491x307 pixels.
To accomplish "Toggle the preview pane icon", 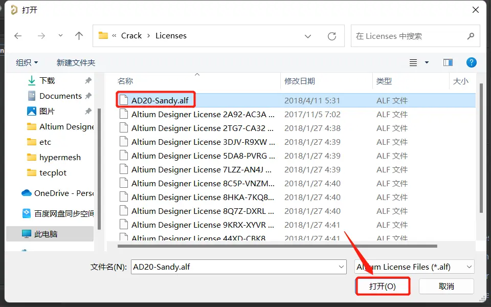I will click(x=448, y=62).
